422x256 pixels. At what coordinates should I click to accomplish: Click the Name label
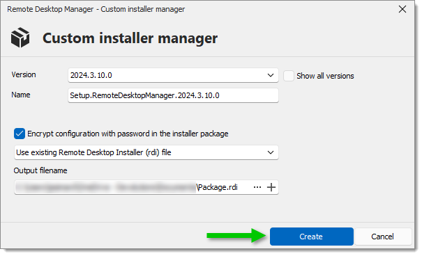21,95
